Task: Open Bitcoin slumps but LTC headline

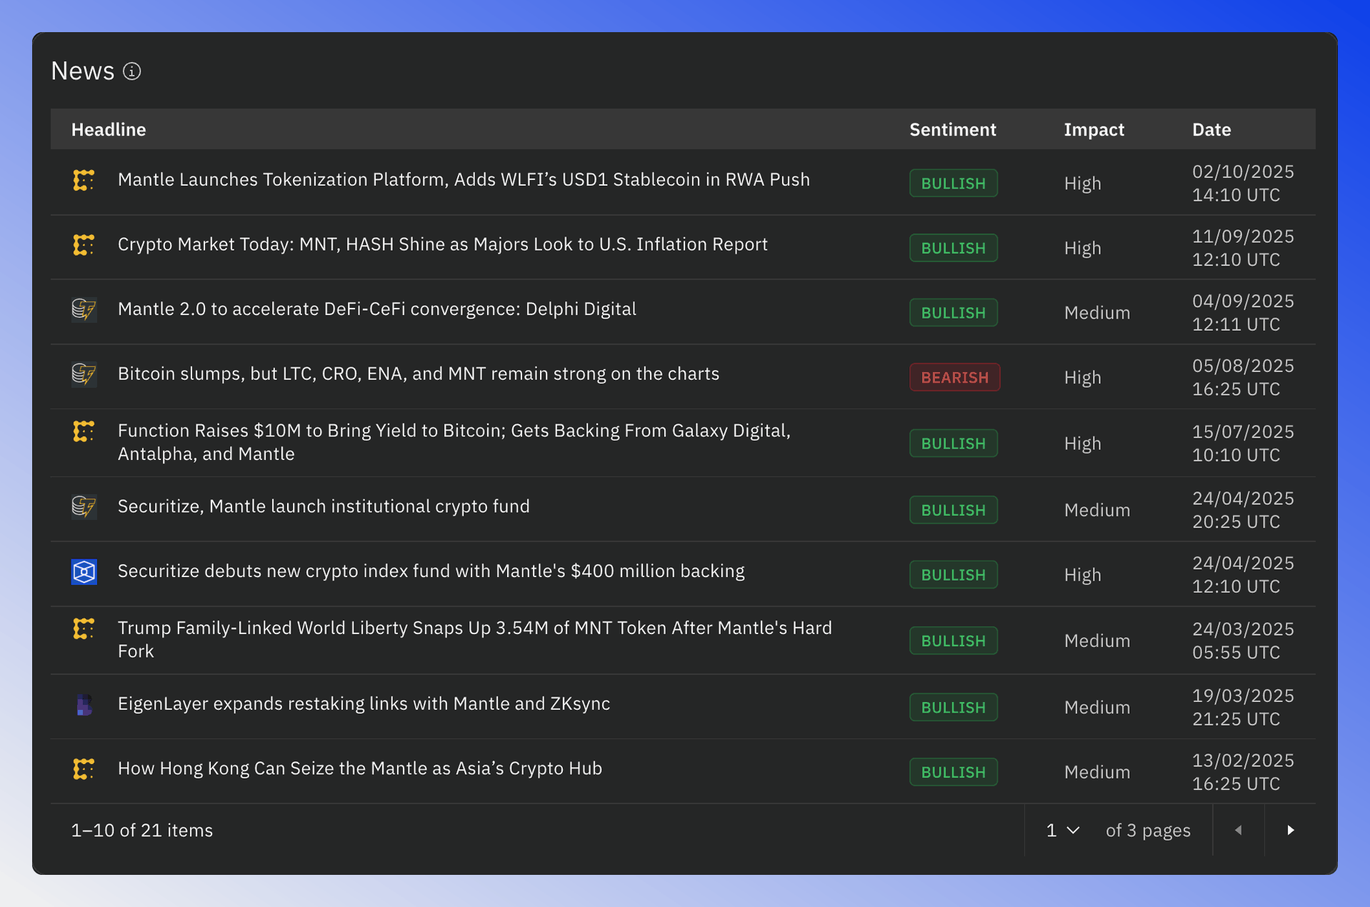Action: coord(419,374)
